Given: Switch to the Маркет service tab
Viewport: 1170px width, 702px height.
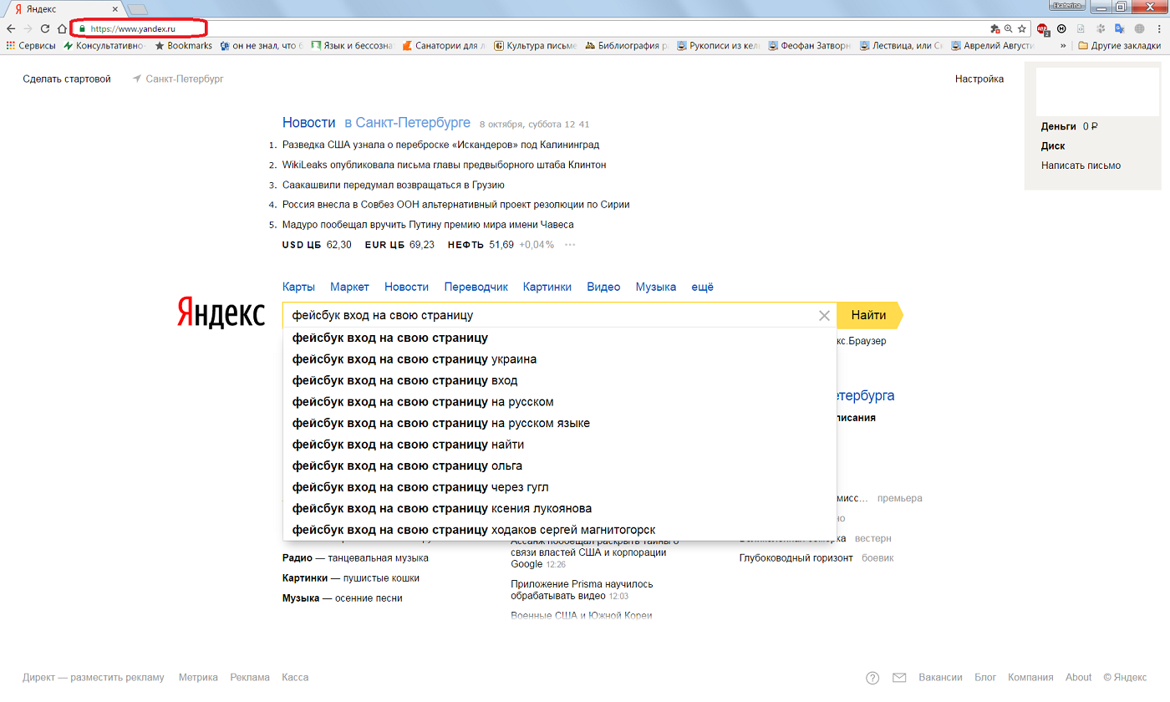Looking at the screenshot, I should [x=349, y=287].
